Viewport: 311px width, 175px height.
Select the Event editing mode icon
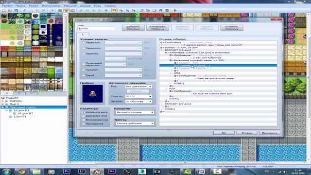(x=66, y=10)
